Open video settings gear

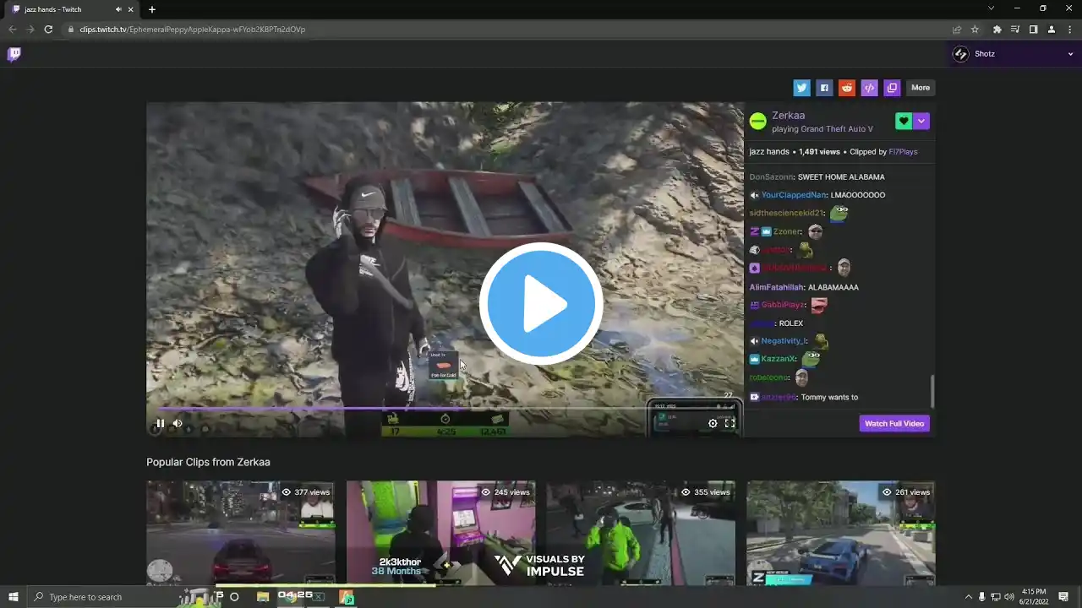(x=713, y=423)
